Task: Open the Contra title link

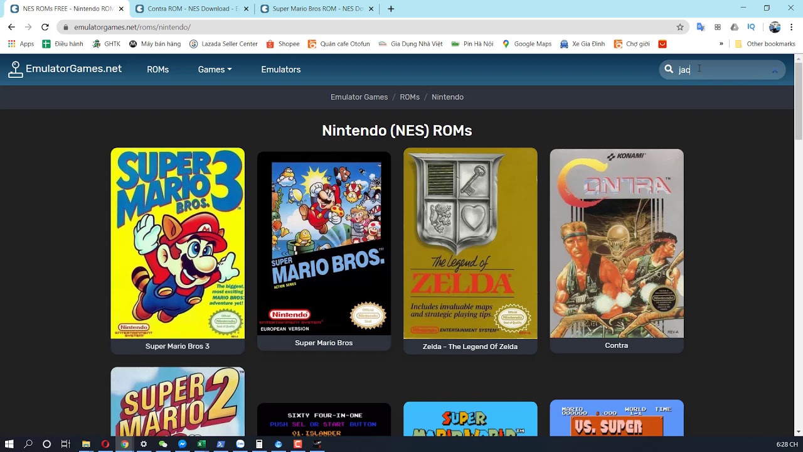Action: click(617, 346)
